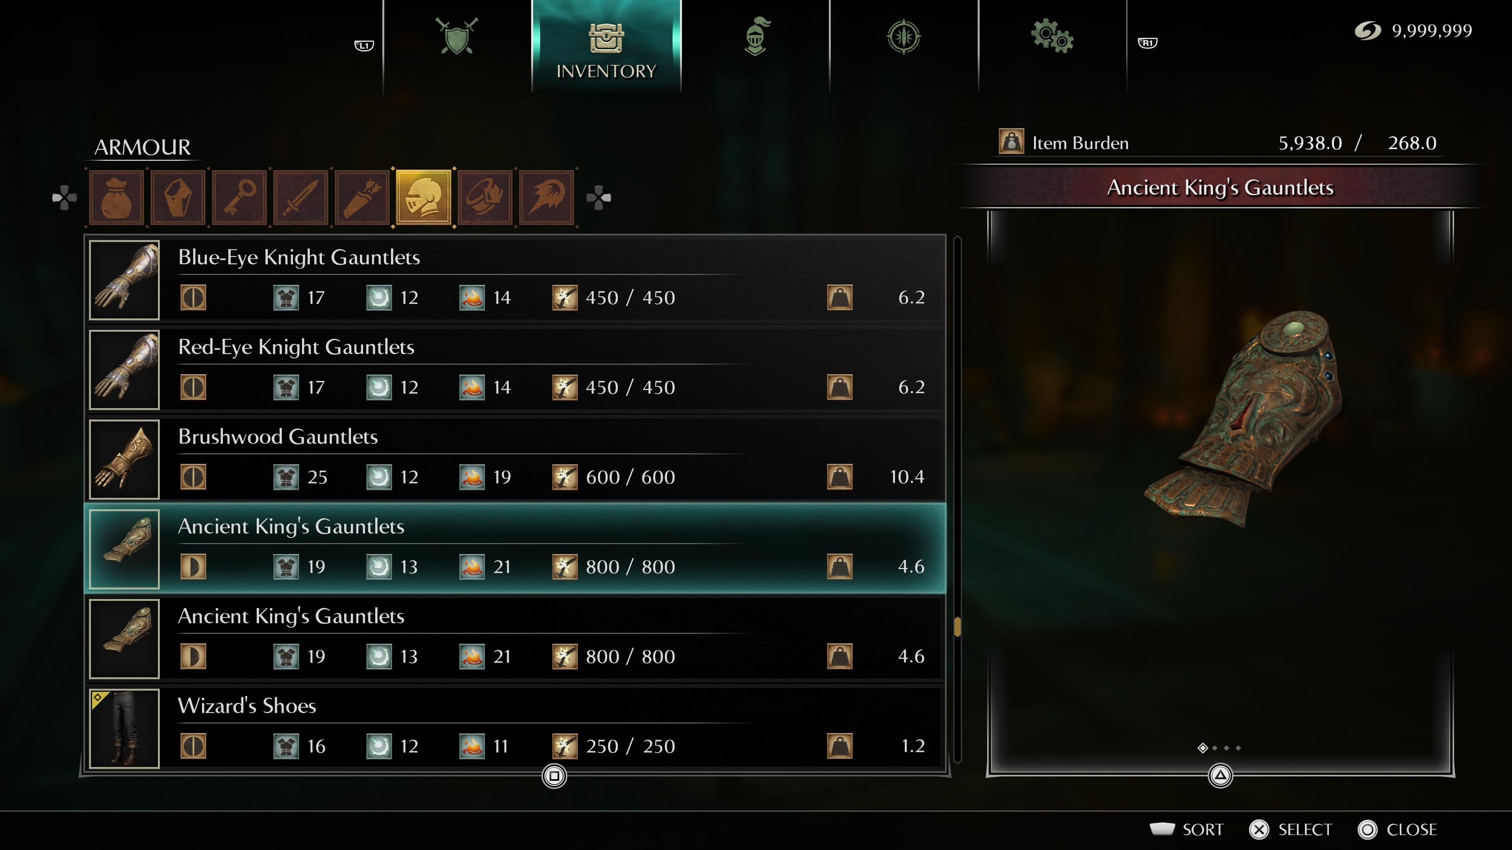The width and height of the screenshot is (1512, 850).
Task: Select the spells category icon
Action: click(547, 198)
